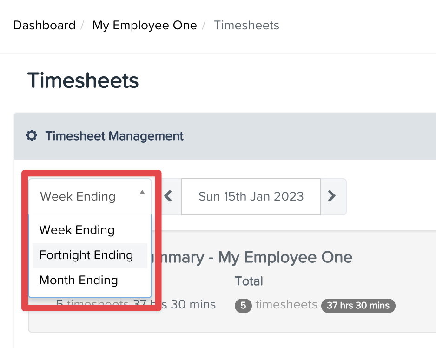
Task: Click the gear icon beside Timesheet Management
Action: pos(31,136)
